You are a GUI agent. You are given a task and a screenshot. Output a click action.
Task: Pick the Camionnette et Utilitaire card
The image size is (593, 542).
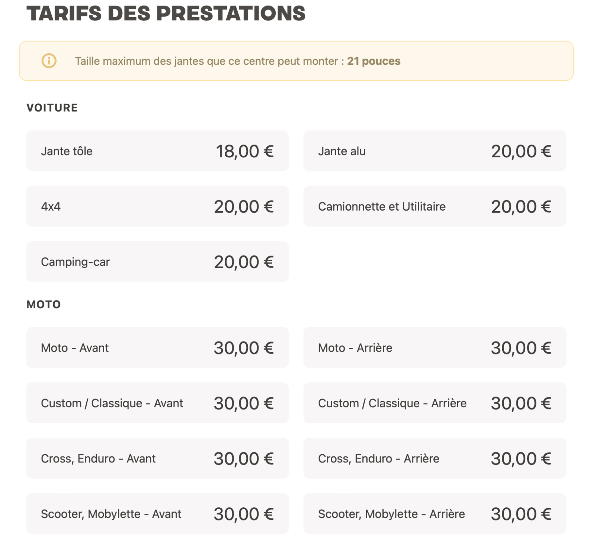435,206
